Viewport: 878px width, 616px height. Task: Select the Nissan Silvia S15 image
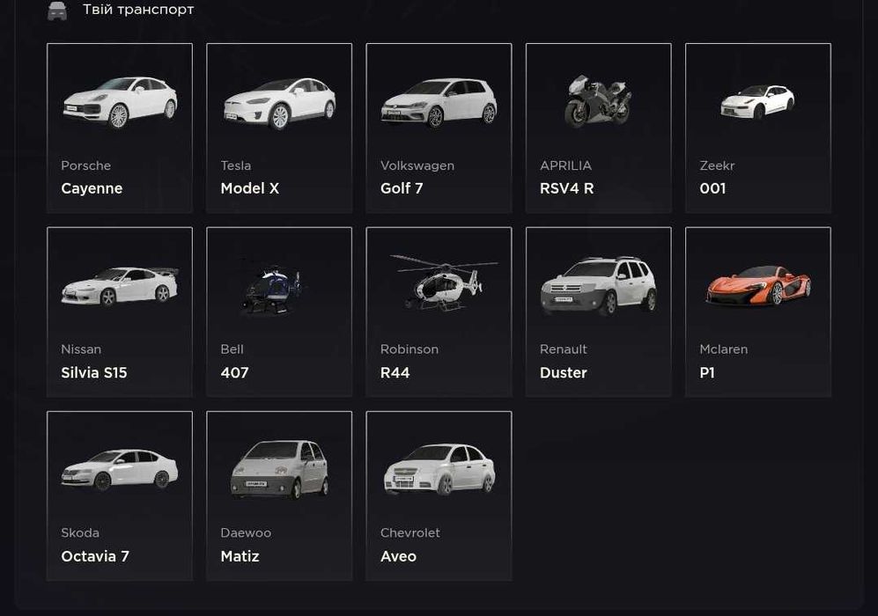[x=120, y=286]
